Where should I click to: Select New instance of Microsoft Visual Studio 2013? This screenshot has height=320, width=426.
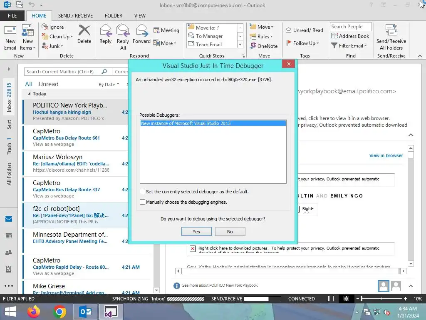(x=213, y=123)
